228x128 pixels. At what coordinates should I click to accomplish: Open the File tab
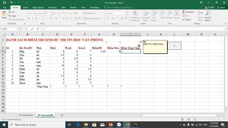[x=5, y=7]
